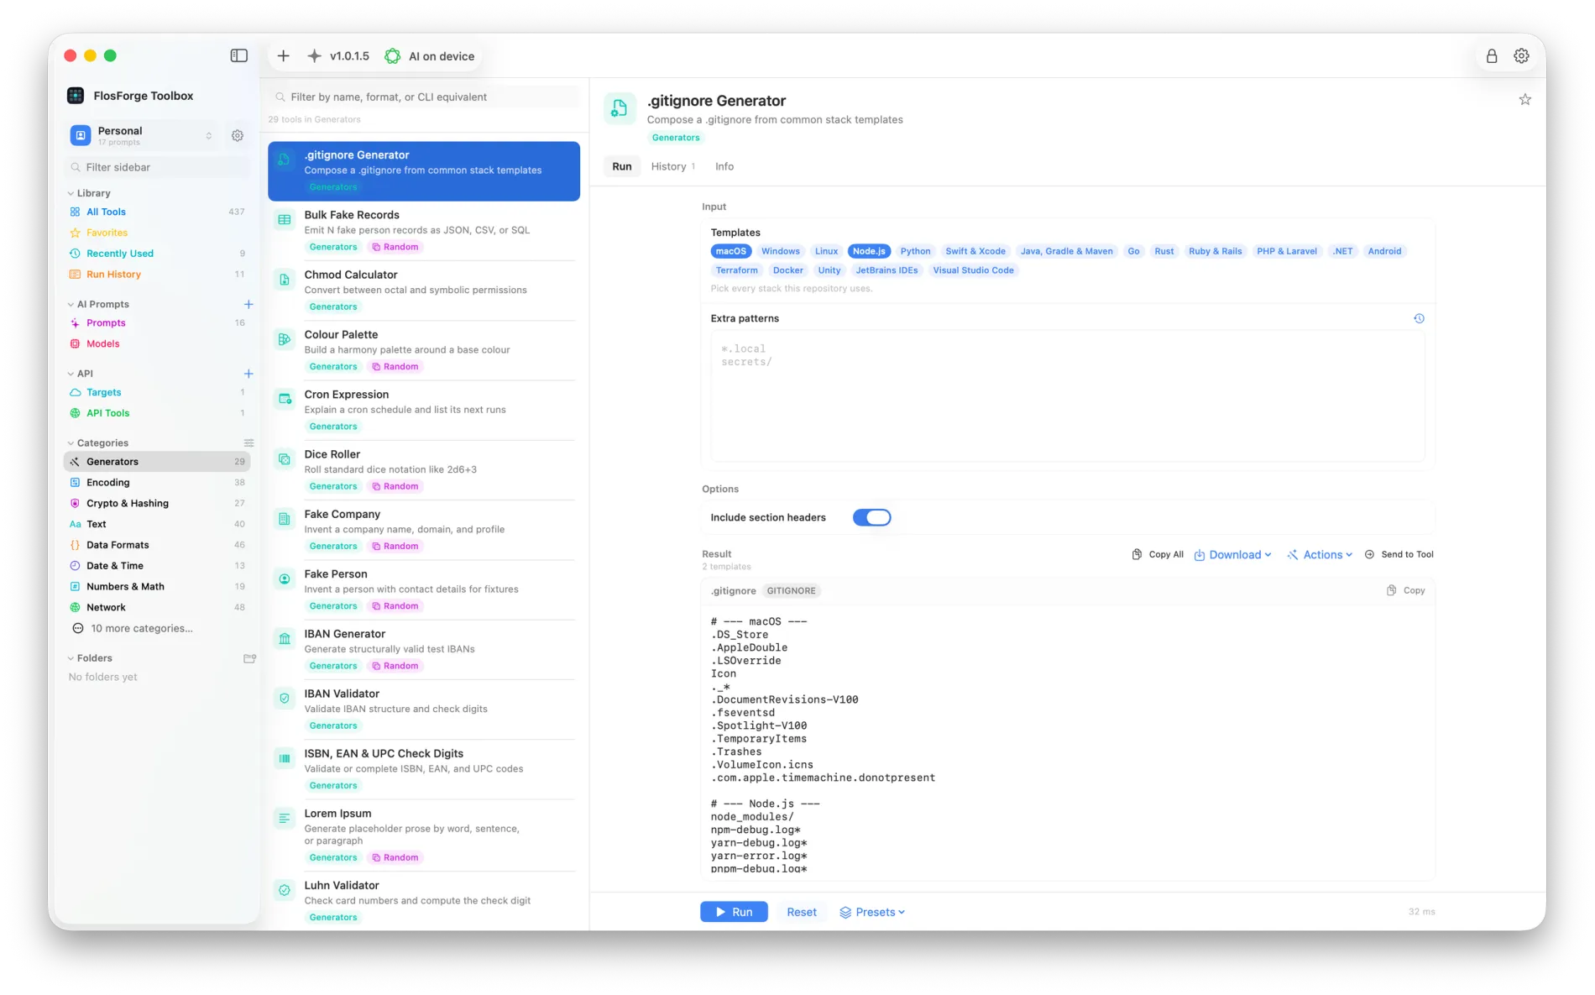Click the lock icon at top right
This screenshot has height=995, width=1595.
click(x=1492, y=55)
